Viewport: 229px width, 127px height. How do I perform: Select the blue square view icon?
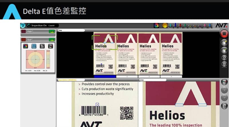point(34,46)
